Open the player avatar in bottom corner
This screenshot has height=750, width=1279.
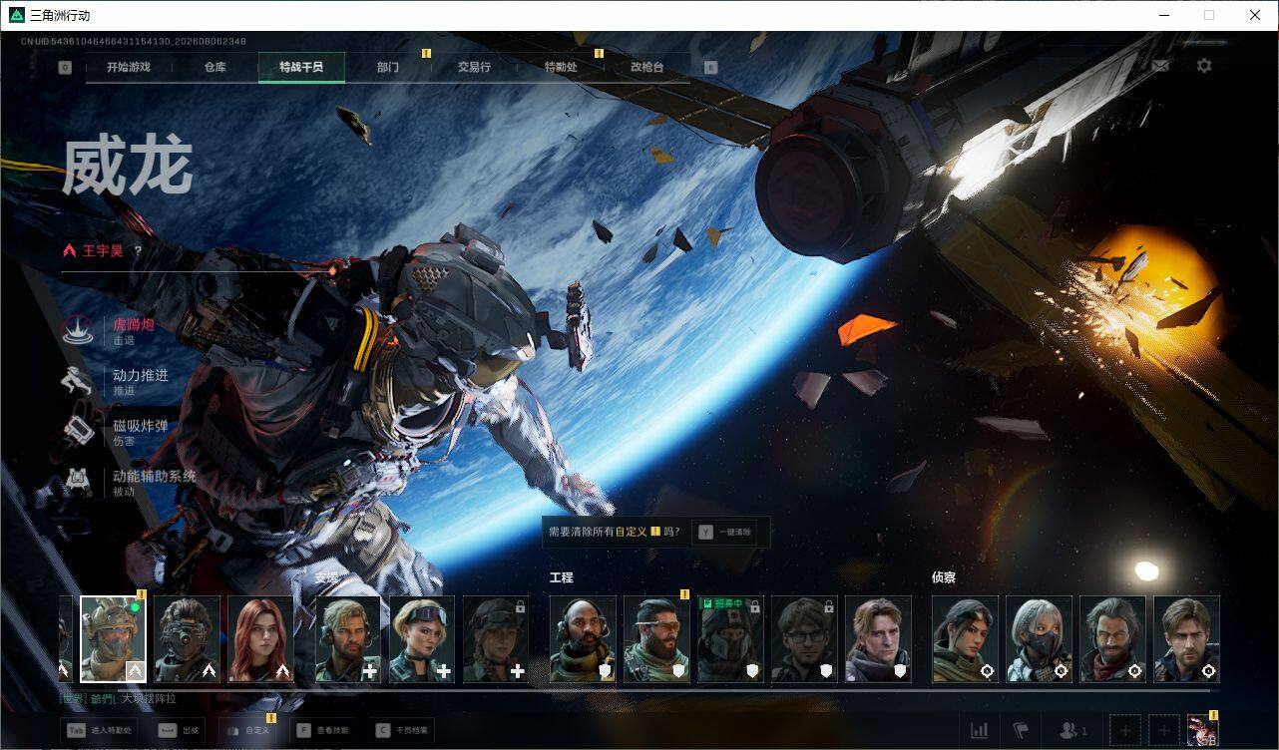click(x=1202, y=731)
